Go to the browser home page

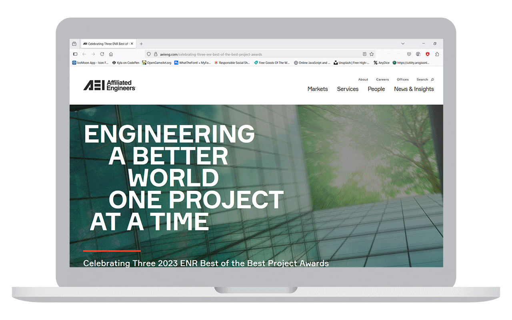[111, 54]
